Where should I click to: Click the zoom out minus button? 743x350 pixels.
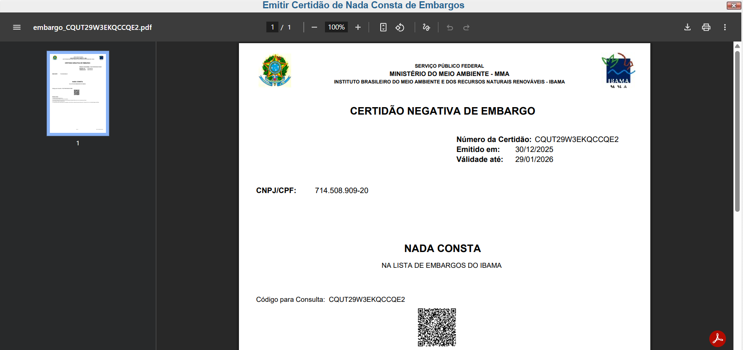coord(314,27)
